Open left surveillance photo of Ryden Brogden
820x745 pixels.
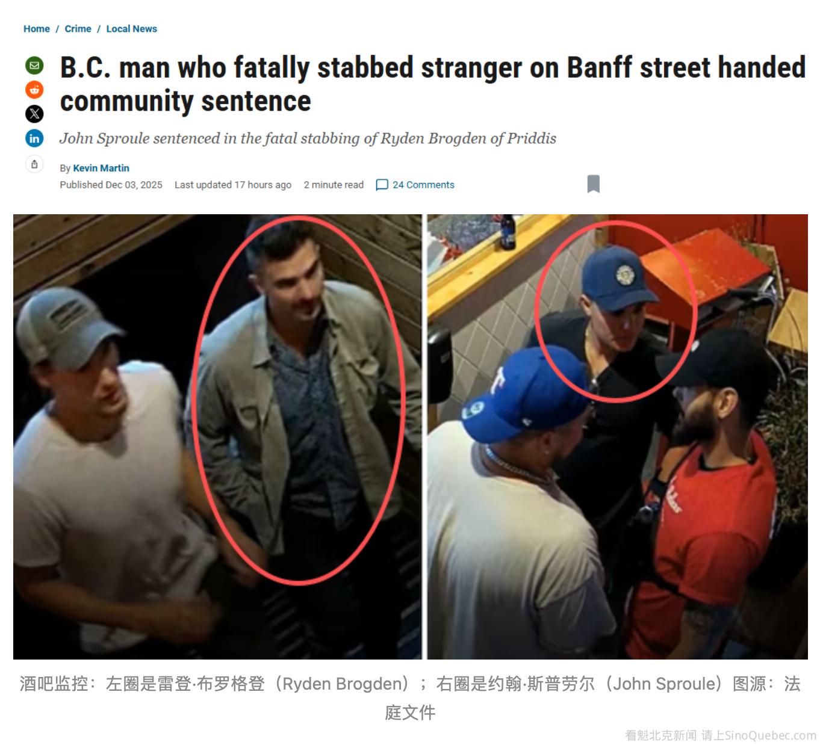tap(217, 437)
